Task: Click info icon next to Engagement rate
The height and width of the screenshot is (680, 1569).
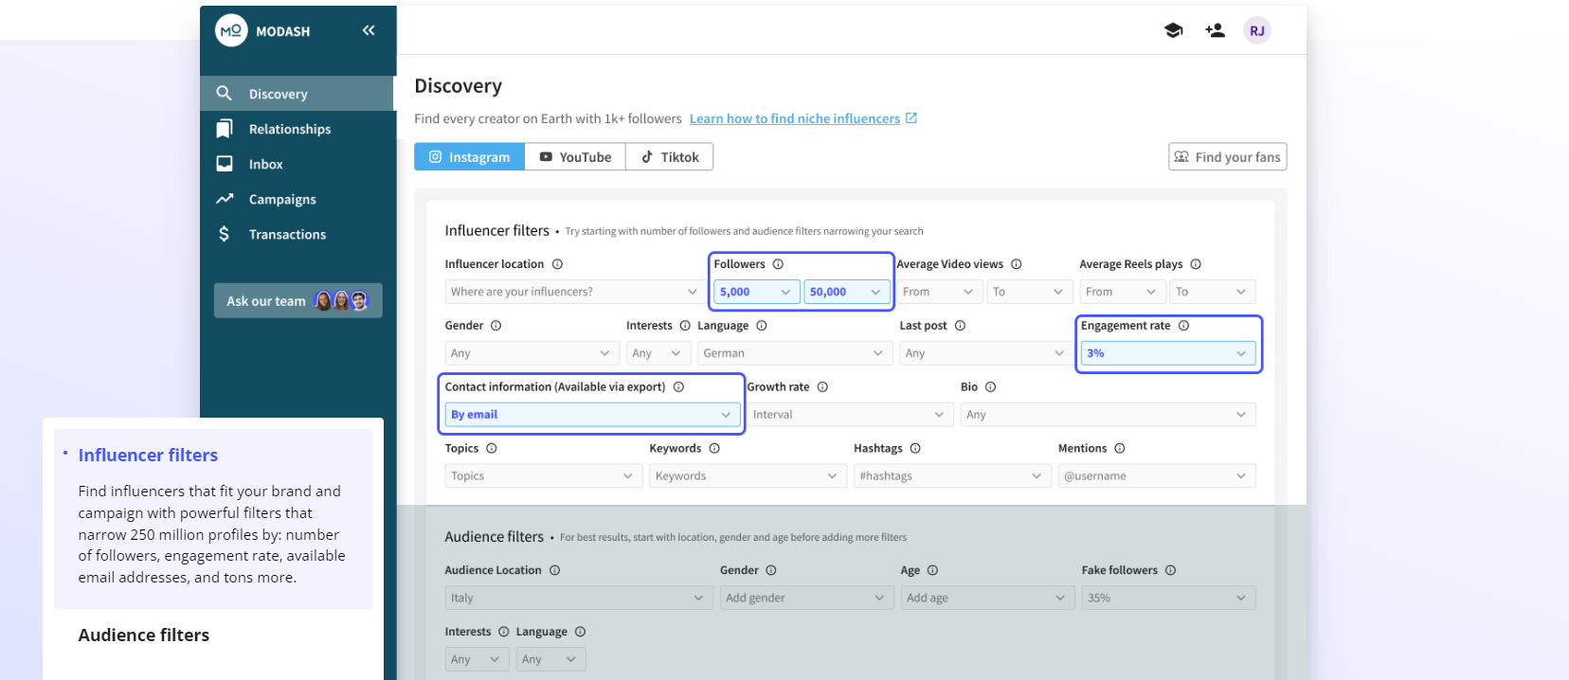Action: click(1183, 326)
